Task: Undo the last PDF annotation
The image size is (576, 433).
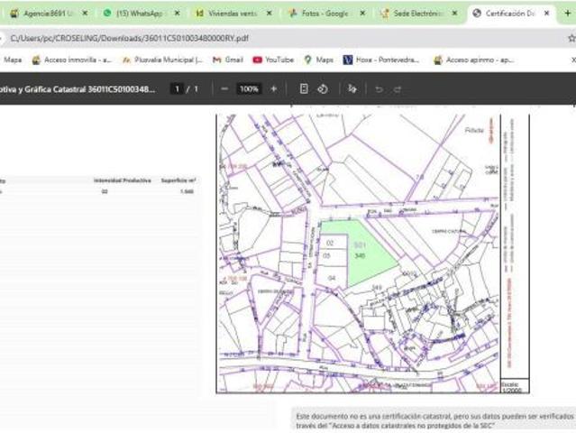Action: click(x=379, y=89)
